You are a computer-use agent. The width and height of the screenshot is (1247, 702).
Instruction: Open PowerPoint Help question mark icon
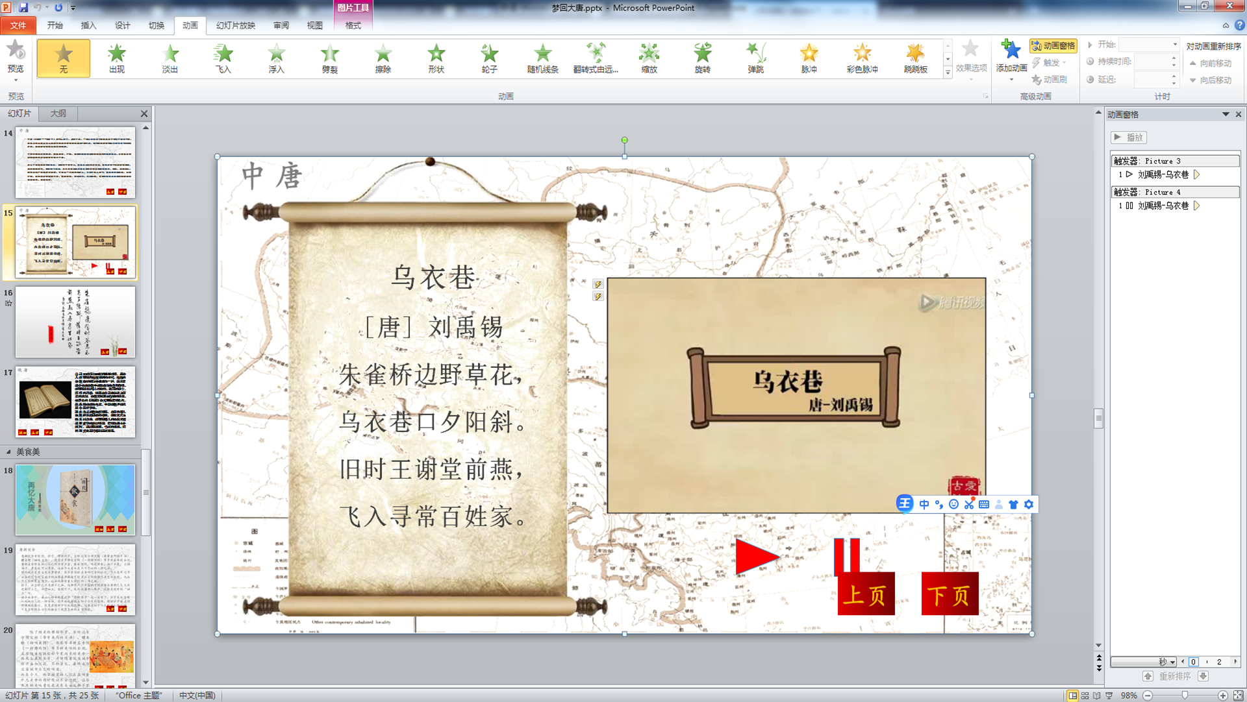1239,25
